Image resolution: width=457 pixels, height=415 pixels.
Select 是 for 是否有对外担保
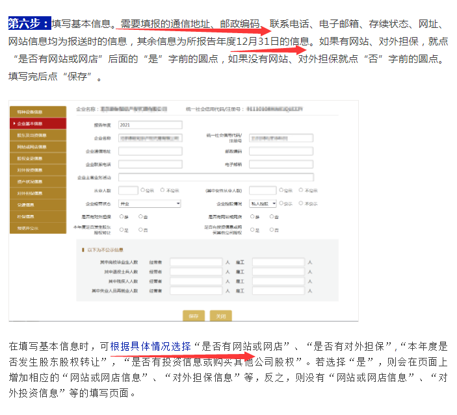(122, 216)
